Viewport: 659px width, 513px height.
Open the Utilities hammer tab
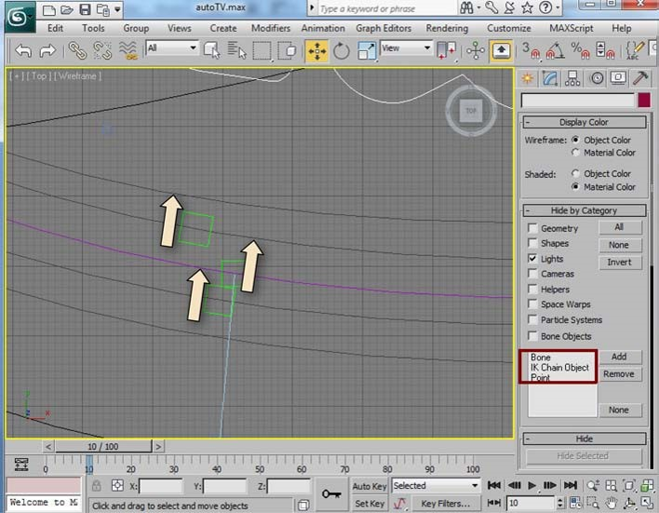point(640,78)
